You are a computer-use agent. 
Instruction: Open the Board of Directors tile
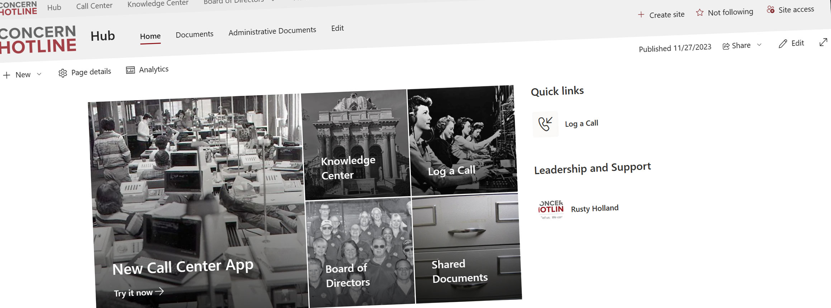[360, 252]
